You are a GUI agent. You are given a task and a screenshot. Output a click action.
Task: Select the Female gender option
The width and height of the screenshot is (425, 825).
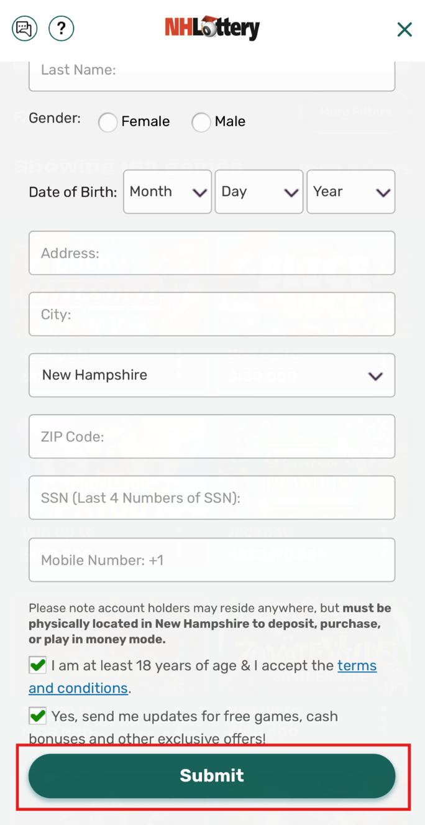click(107, 122)
